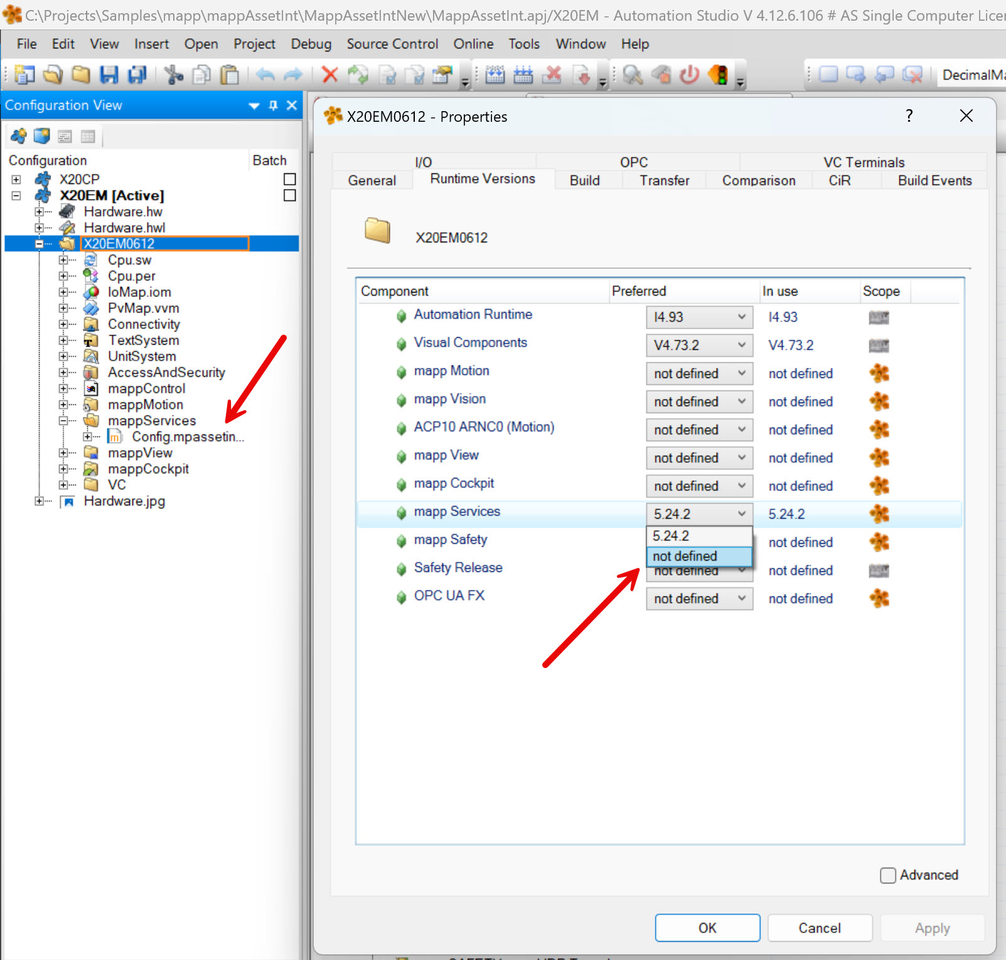
Task: Select the mappCockpit tree item
Action: (148, 468)
